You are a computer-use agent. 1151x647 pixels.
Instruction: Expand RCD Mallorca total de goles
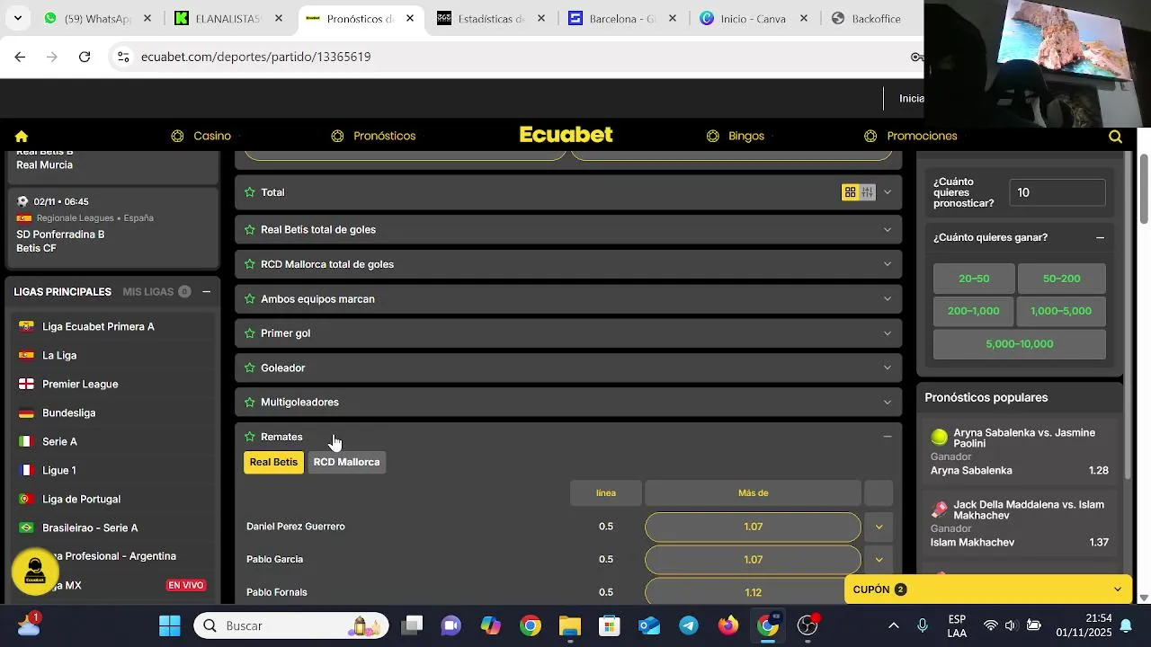click(888, 264)
